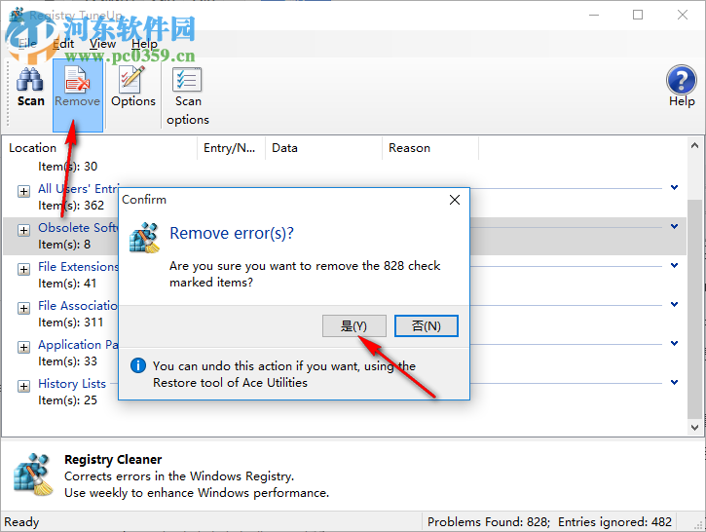
Task: Open the Help menu
Action: [x=144, y=44]
